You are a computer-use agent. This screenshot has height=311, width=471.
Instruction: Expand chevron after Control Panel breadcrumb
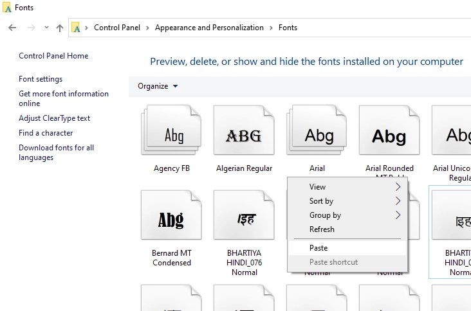coord(147,28)
